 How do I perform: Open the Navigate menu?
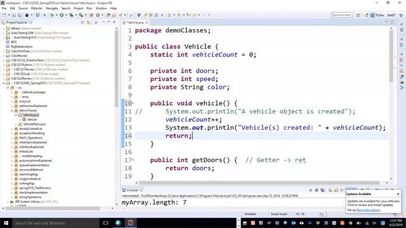tap(52, 8)
